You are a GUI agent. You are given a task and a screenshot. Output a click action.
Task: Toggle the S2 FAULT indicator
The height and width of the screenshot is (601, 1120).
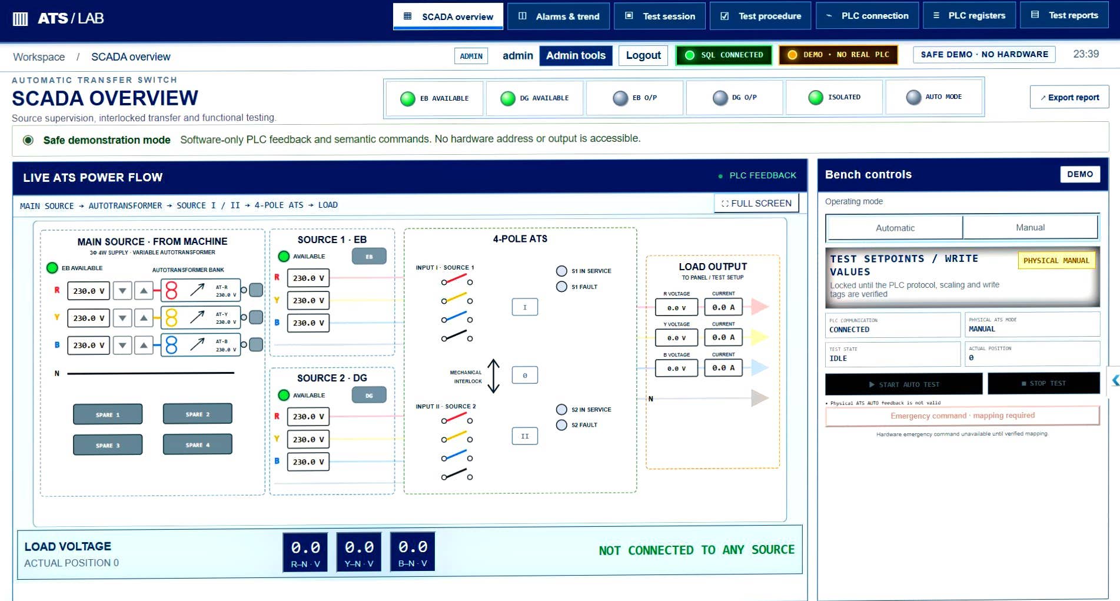(x=561, y=424)
